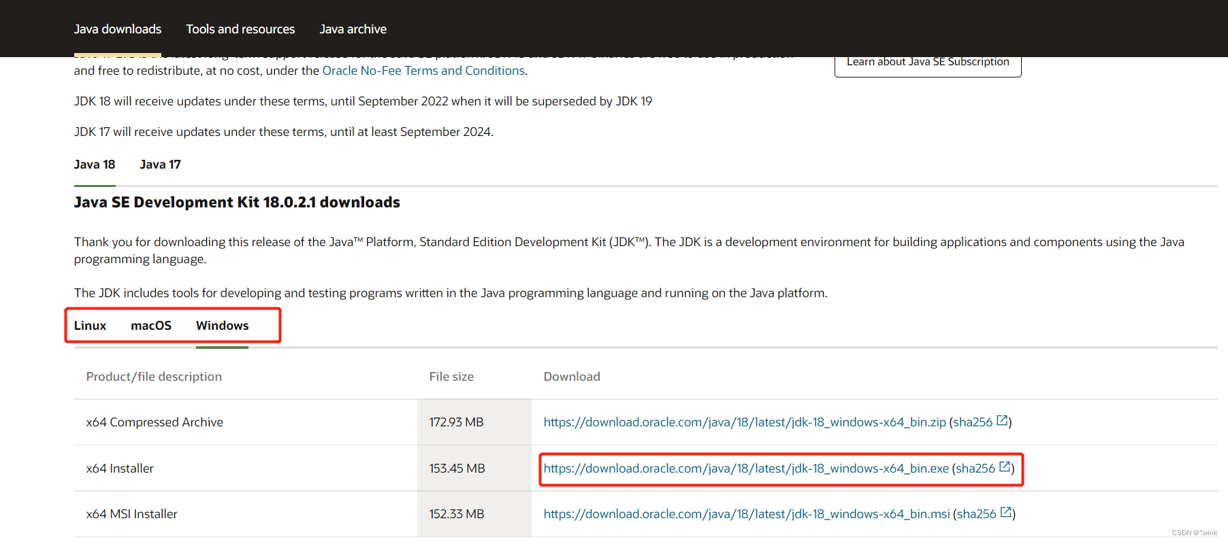Download the windows-x64_bin.zip archive link

click(x=745, y=422)
